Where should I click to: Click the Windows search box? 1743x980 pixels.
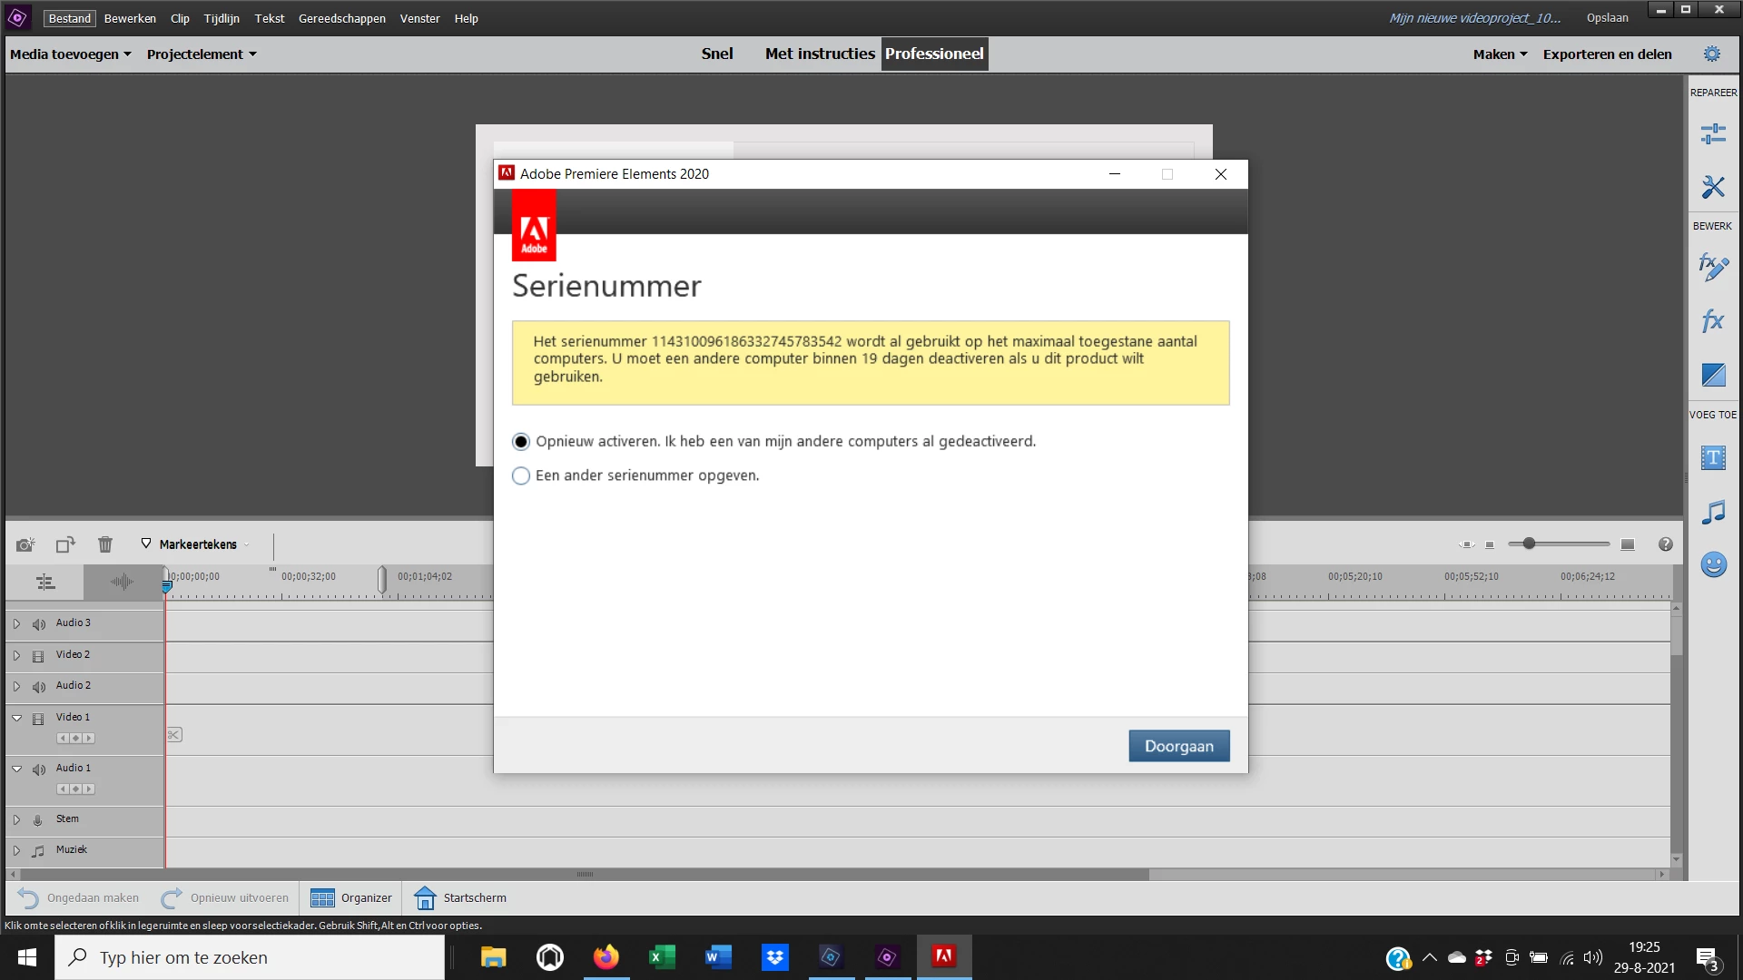tap(250, 957)
